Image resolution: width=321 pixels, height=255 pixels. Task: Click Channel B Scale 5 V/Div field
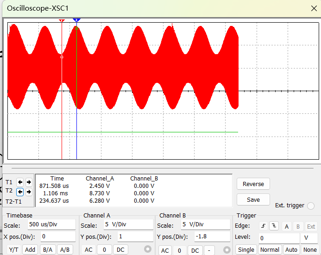point(206,224)
